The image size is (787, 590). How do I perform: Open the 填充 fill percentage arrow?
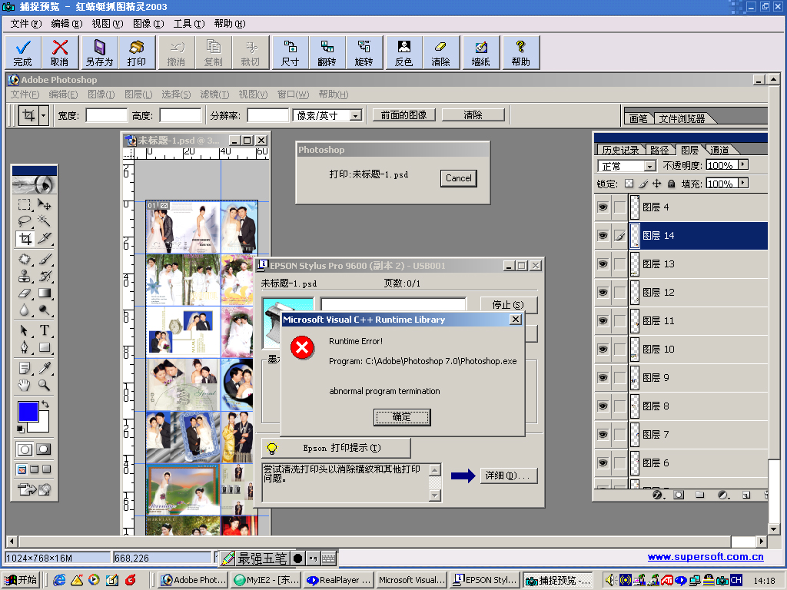click(743, 183)
